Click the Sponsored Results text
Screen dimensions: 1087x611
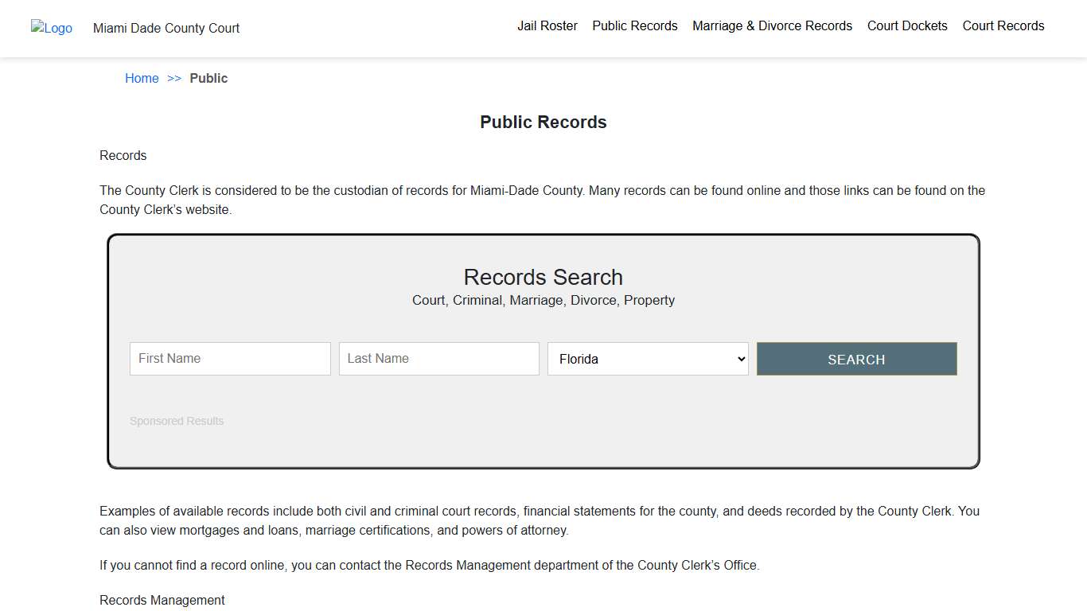176,421
